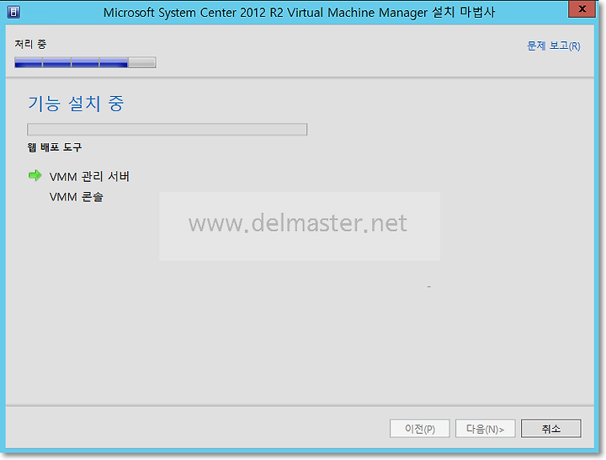Click the 웹 배포 도구 status text
606x460 pixels.
click(55, 147)
